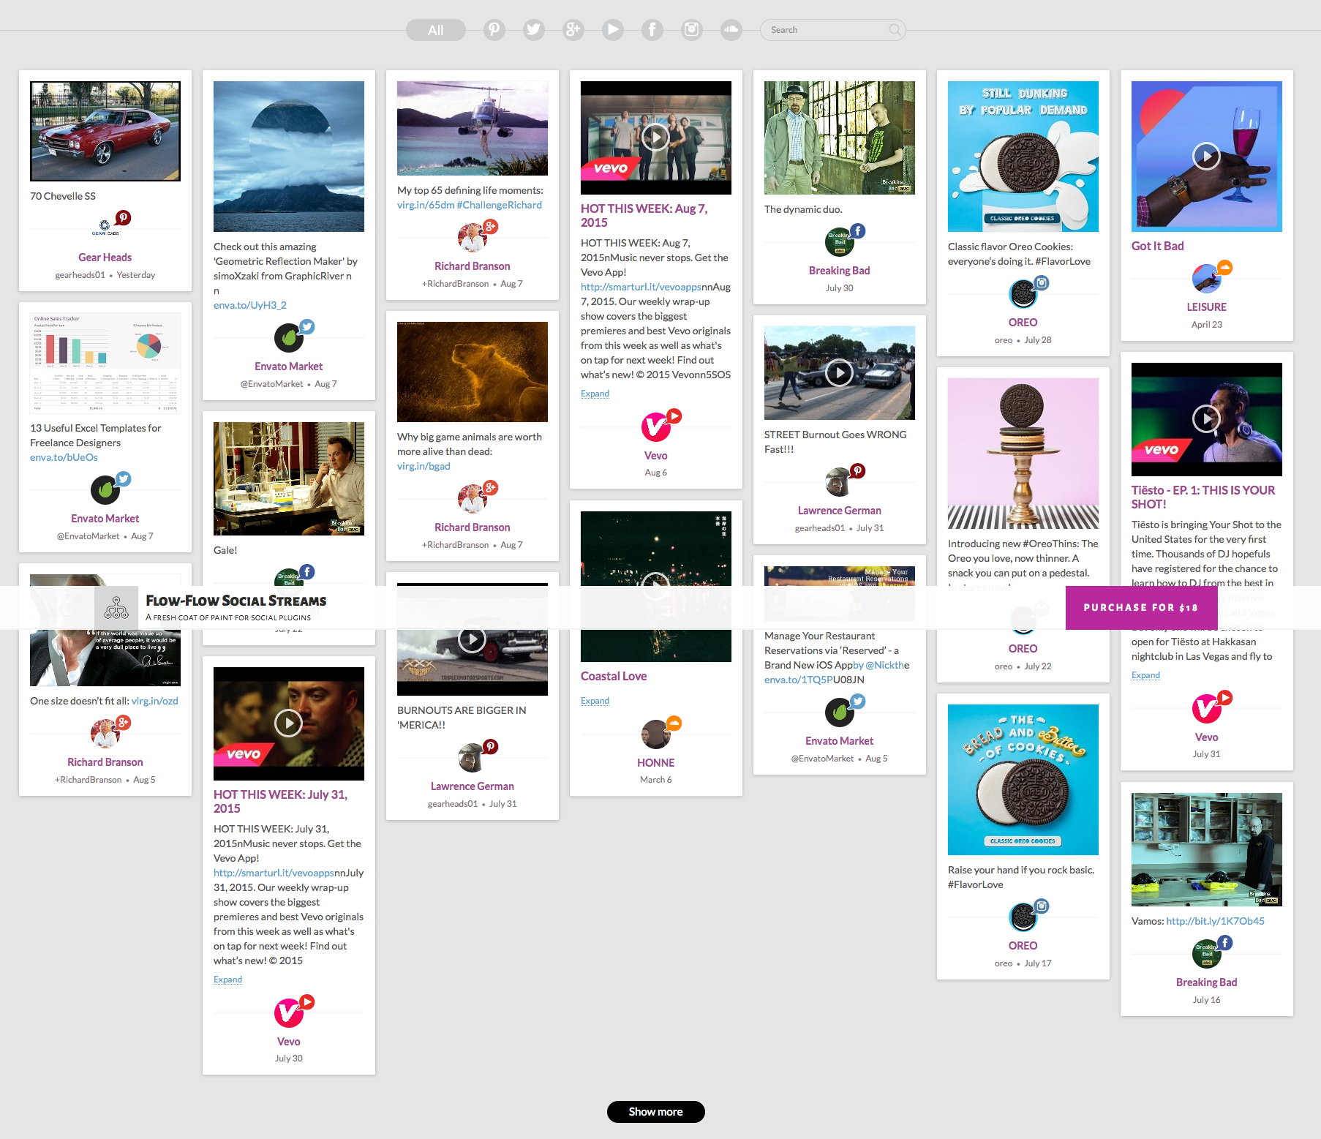Filter stream by Instagram icon
This screenshot has height=1139, width=1321.
pos(692,30)
